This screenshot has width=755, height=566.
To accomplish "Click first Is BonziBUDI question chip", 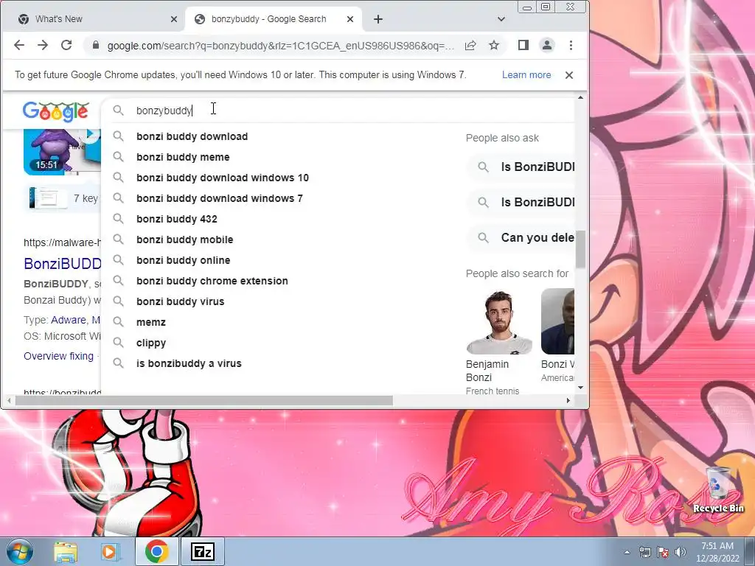I will click(x=523, y=167).
